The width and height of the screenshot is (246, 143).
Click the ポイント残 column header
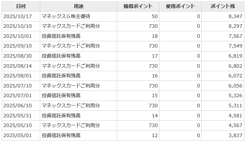tap(222, 6)
